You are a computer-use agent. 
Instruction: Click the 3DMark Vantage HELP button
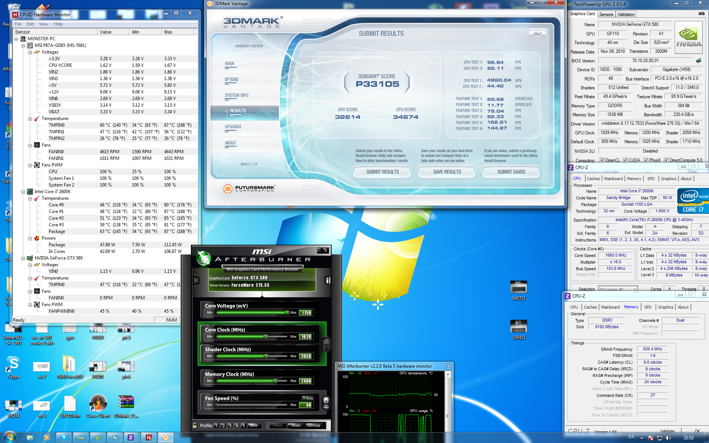[x=537, y=33]
